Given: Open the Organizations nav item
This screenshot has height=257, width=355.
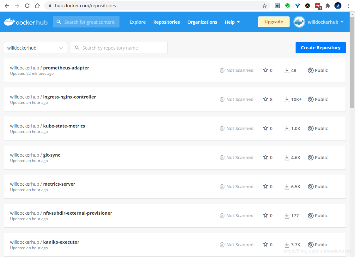Looking at the screenshot, I should tap(202, 22).
